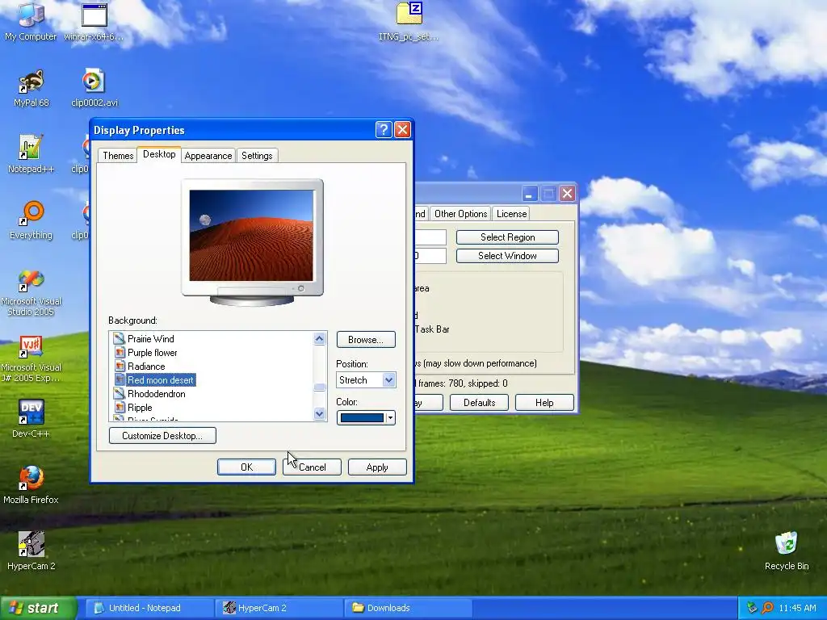Click the Ripple wallpaper file icon
Viewport: 827px width, 620px height.
(120, 407)
